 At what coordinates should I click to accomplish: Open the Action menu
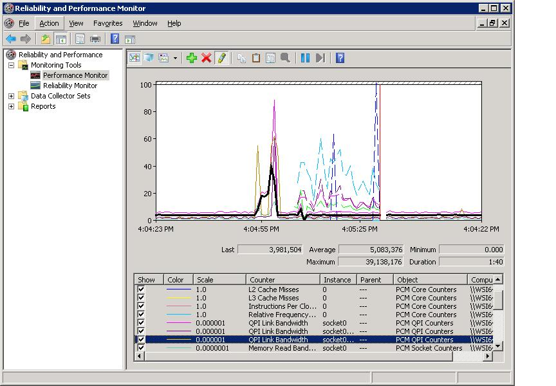point(49,23)
